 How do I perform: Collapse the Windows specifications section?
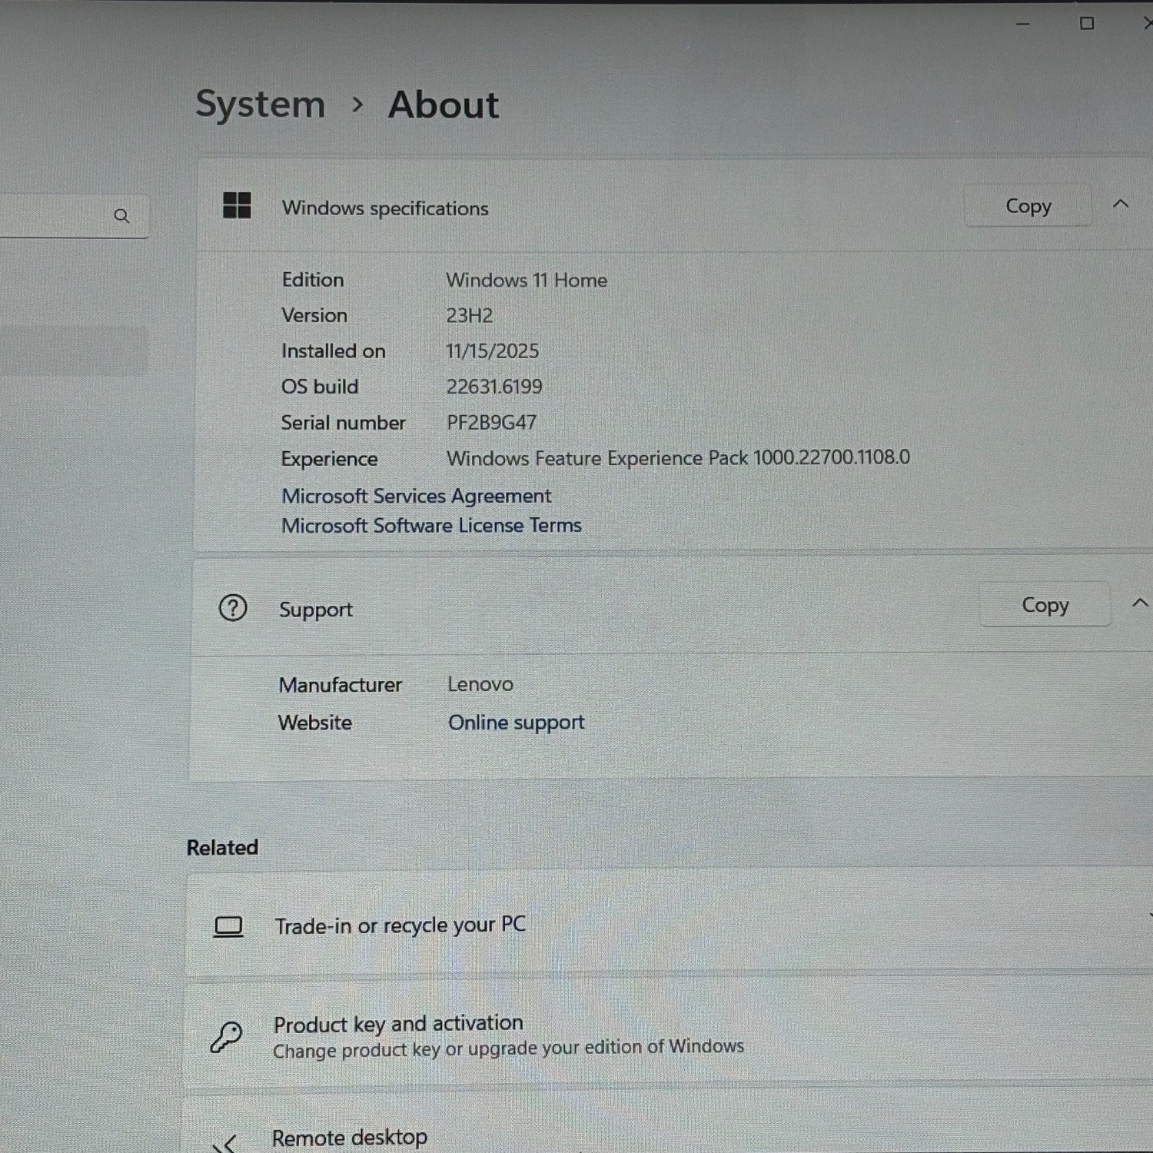pyautogui.click(x=1121, y=204)
